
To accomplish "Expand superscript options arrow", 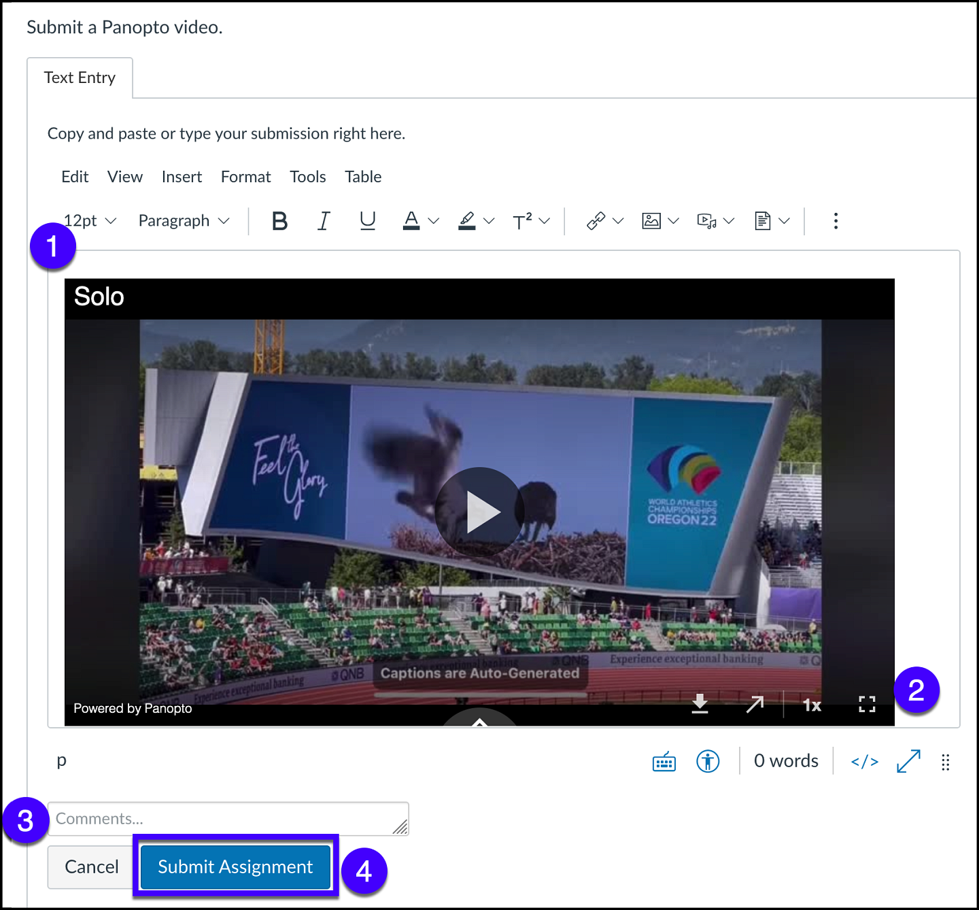I will click(x=544, y=221).
